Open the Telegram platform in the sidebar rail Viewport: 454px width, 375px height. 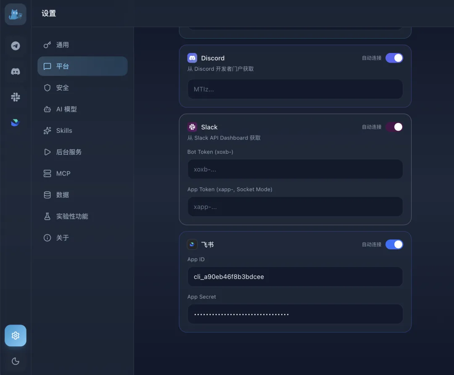(x=15, y=46)
